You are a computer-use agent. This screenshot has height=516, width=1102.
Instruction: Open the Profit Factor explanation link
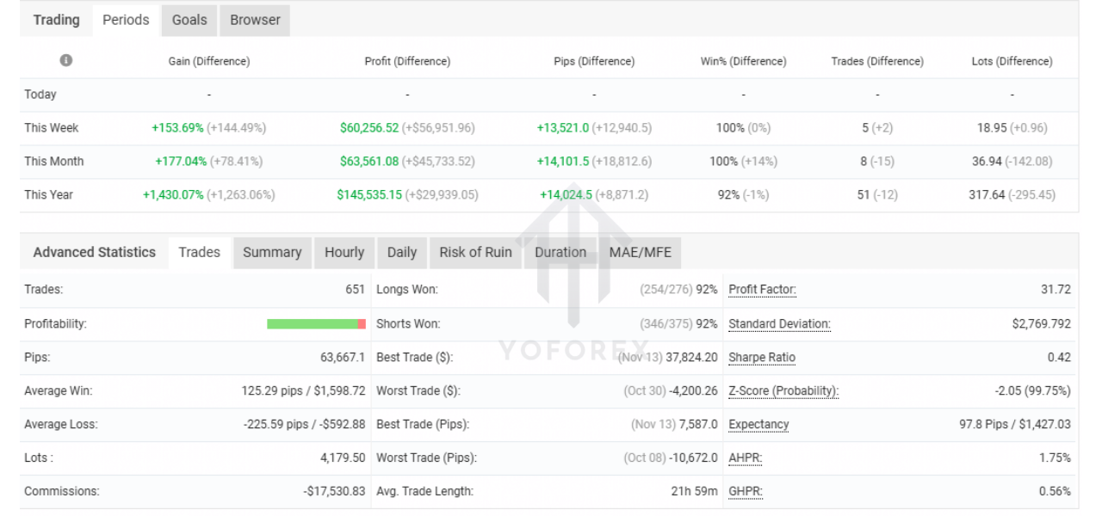coord(761,290)
